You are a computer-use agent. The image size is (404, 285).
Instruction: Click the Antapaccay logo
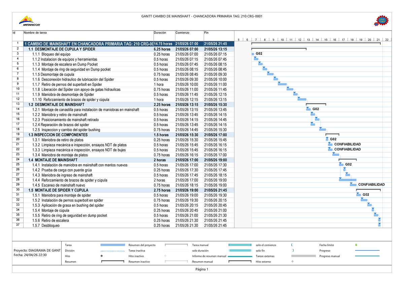click(27, 20)
